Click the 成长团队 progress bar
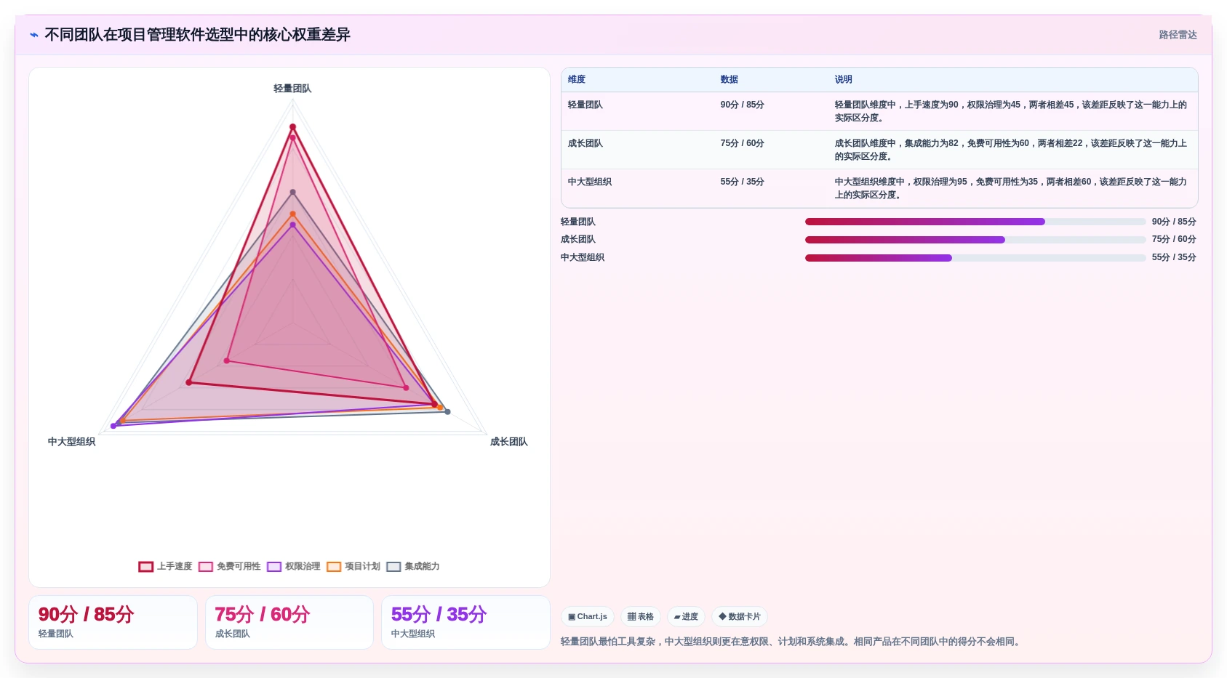 coord(975,239)
